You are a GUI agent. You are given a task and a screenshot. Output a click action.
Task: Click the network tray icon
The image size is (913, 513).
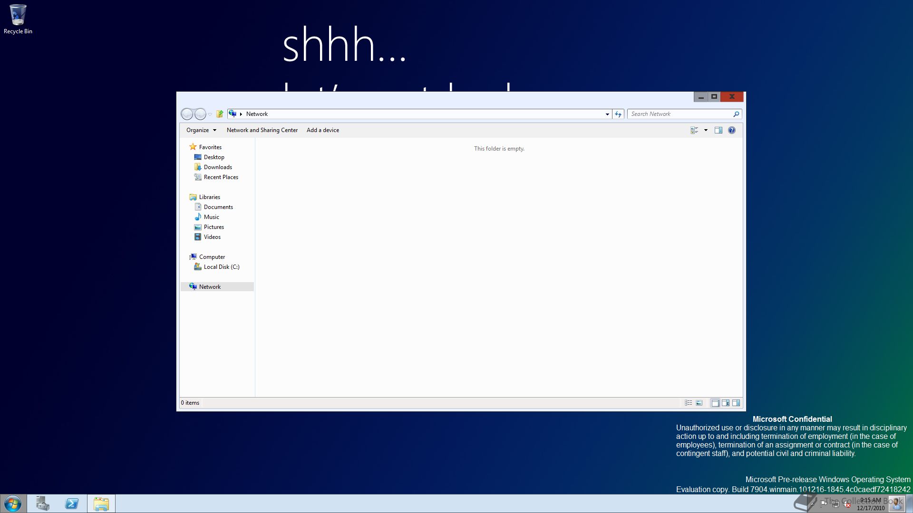click(x=835, y=504)
